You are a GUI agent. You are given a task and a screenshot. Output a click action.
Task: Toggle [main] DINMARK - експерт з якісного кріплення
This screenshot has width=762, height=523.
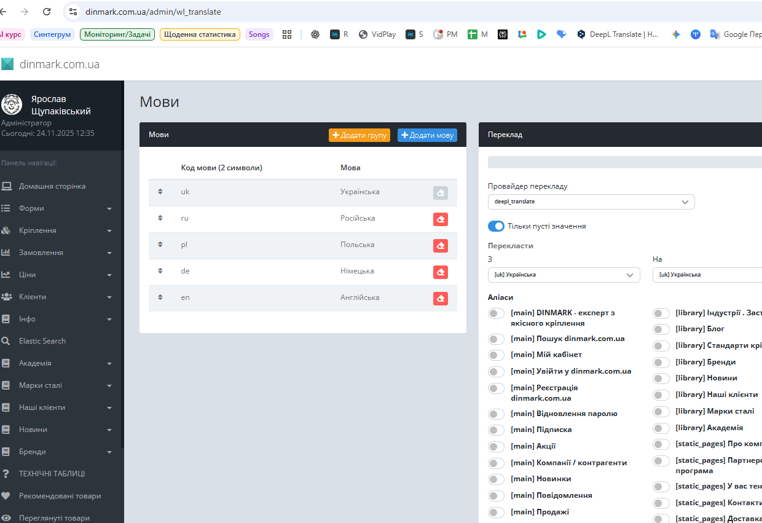pyautogui.click(x=496, y=313)
